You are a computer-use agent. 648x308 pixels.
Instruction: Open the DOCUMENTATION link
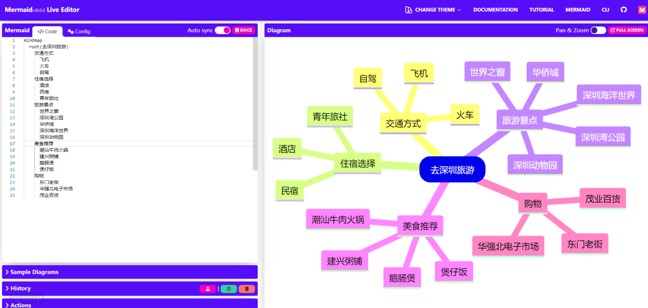[x=496, y=9]
